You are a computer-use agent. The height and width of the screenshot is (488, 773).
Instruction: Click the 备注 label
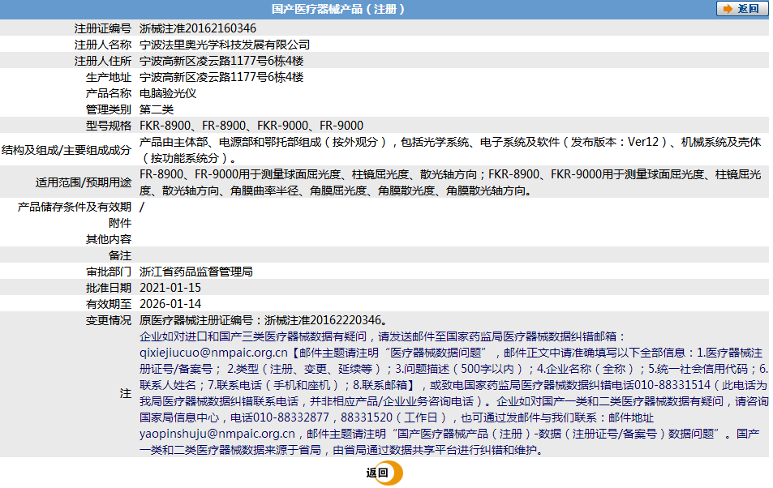pyautogui.click(x=120, y=256)
